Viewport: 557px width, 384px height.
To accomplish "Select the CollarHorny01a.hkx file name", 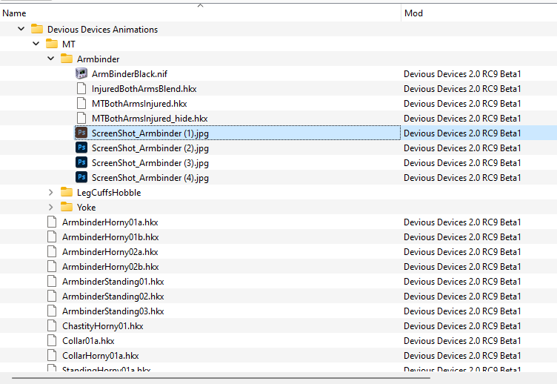I will 101,356.
